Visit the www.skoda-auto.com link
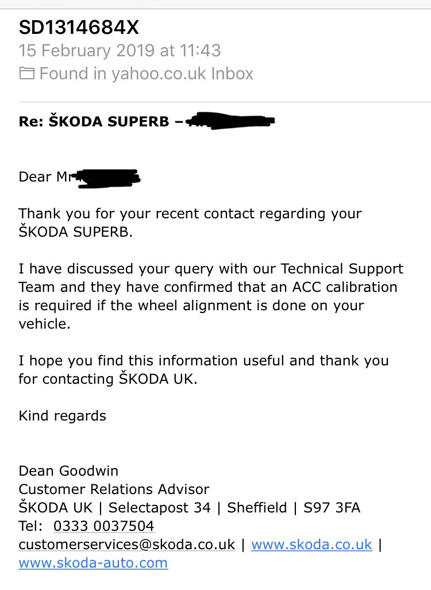 pyautogui.click(x=93, y=562)
